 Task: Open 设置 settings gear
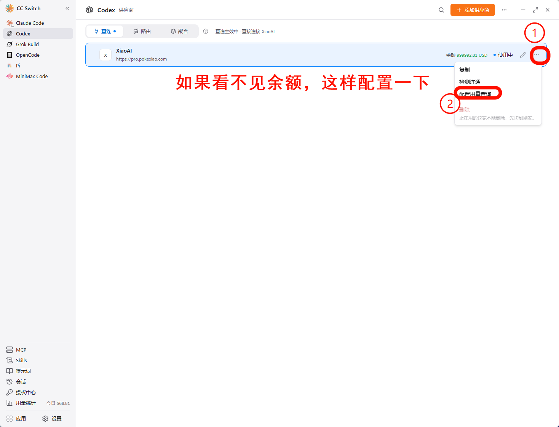(52, 419)
